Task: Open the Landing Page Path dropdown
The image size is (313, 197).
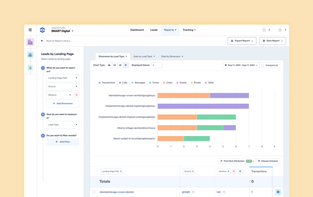Action: (63, 78)
